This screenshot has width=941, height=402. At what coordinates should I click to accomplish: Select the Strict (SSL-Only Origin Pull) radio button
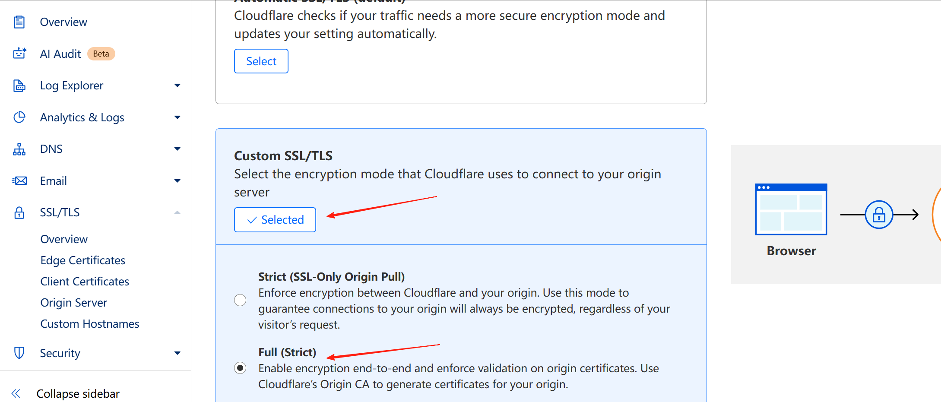pos(240,300)
